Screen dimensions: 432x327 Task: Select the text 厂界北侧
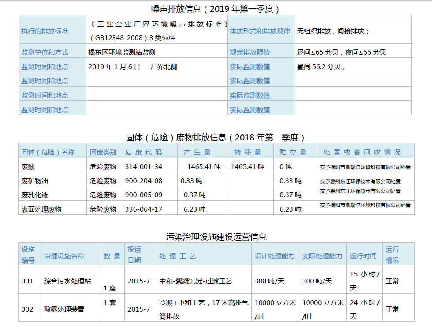point(164,66)
